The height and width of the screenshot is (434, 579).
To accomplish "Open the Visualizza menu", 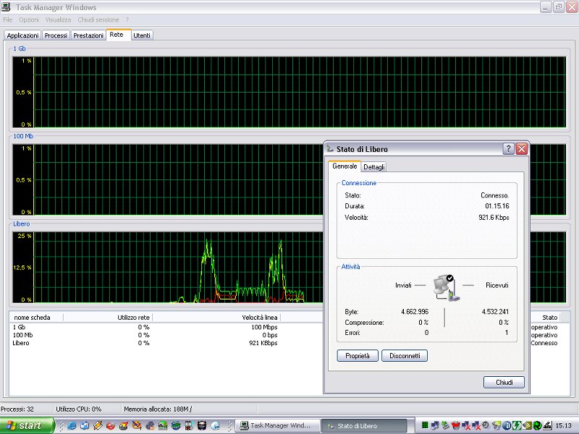I will 58,20.
